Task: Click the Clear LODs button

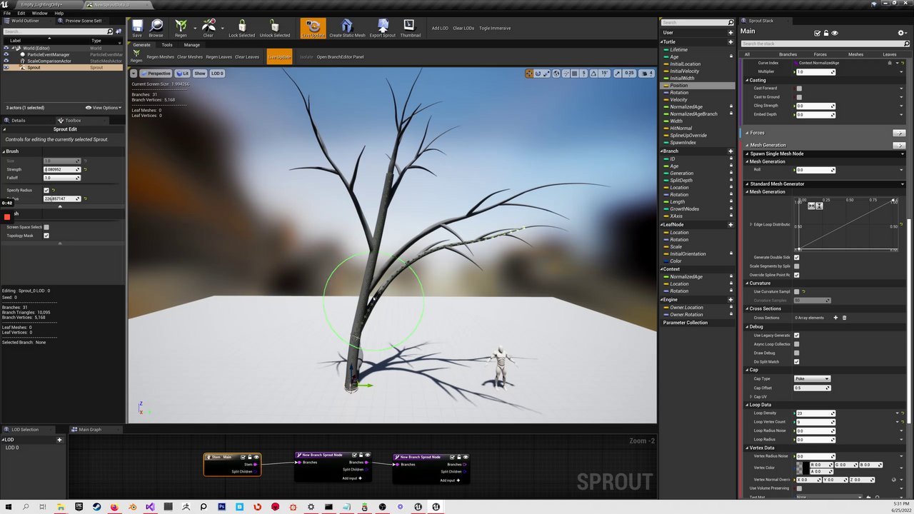Action: tap(463, 29)
